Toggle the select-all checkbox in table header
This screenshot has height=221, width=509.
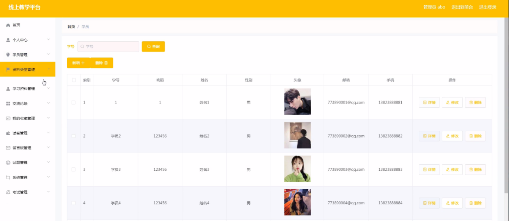click(74, 80)
